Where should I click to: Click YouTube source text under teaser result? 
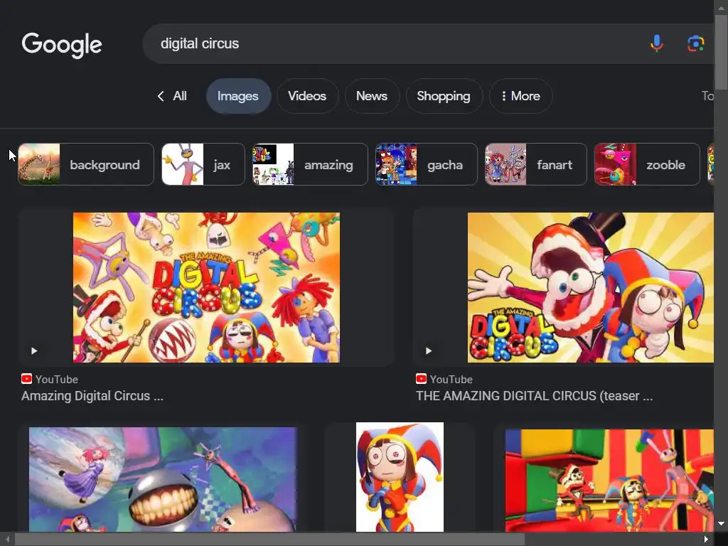[x=451, y=380]
